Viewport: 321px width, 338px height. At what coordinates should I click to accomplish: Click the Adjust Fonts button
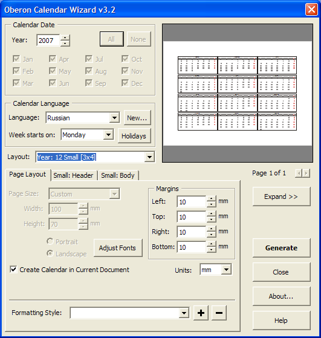tap(118, 248)
